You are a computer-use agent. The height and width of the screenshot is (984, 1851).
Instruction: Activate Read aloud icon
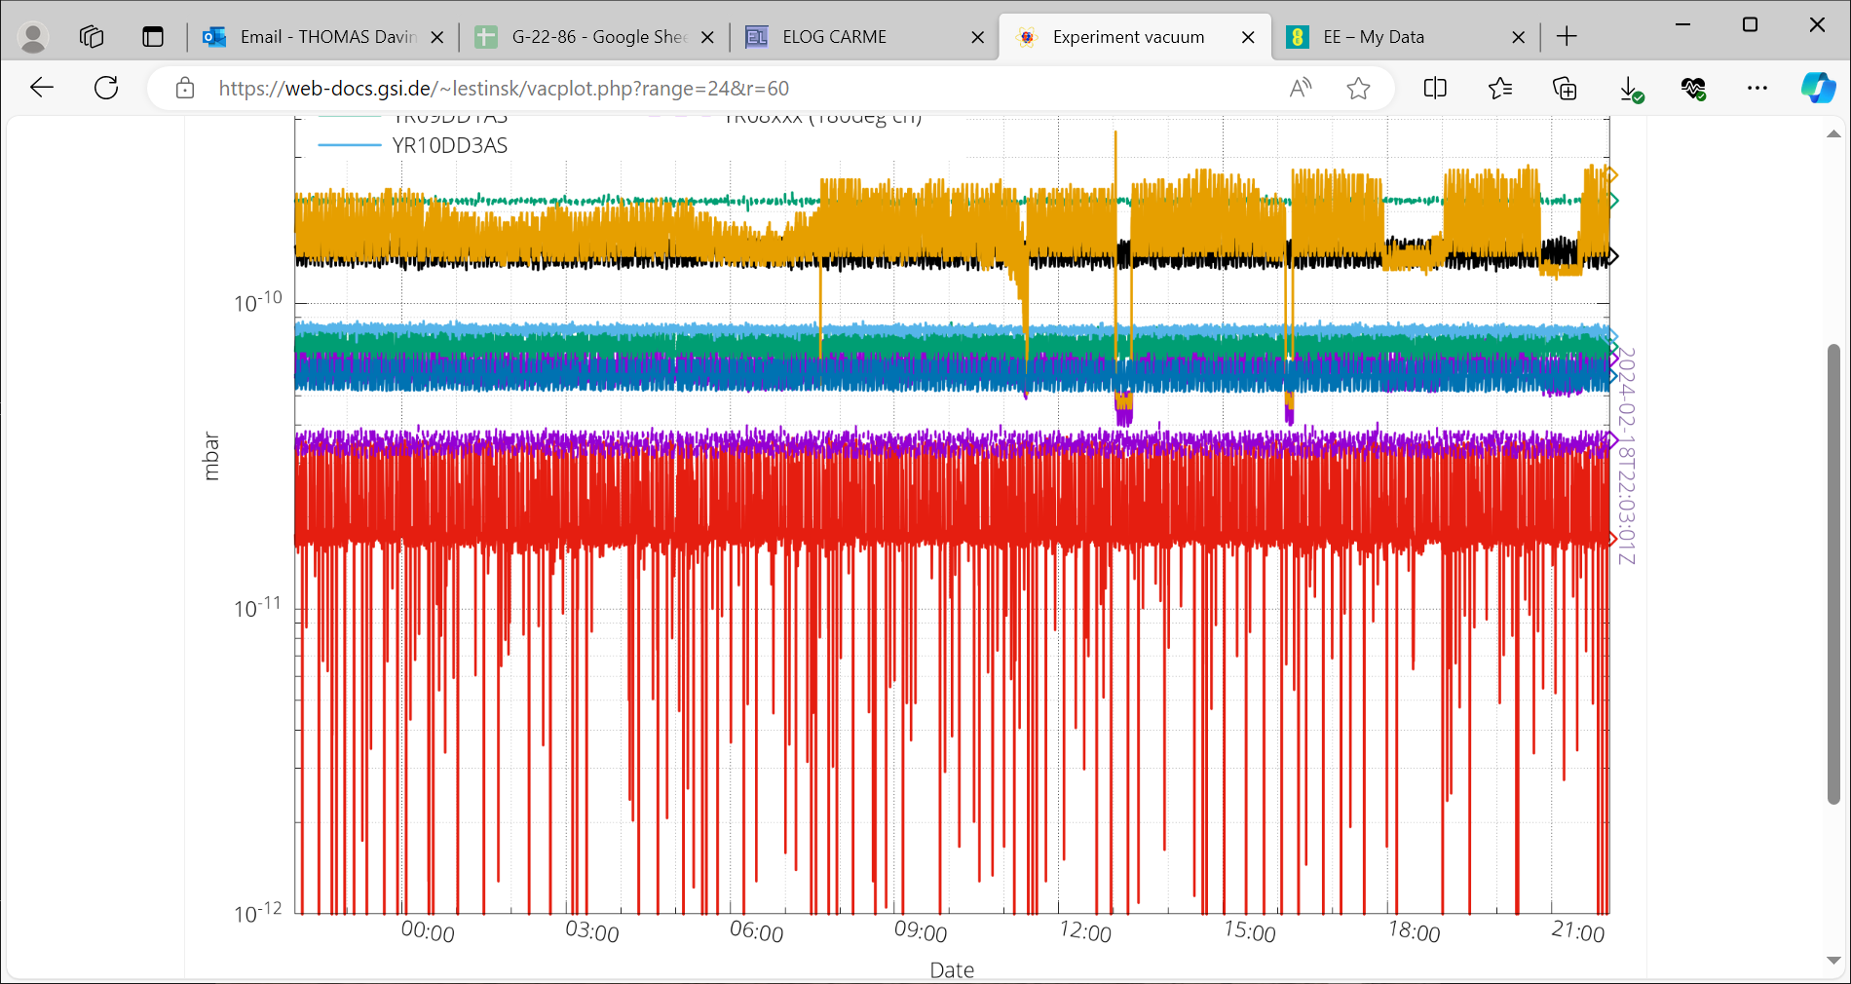[x=1301, y=89]
